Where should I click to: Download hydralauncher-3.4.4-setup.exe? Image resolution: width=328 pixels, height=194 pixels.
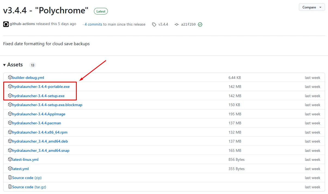pos(38,96)
